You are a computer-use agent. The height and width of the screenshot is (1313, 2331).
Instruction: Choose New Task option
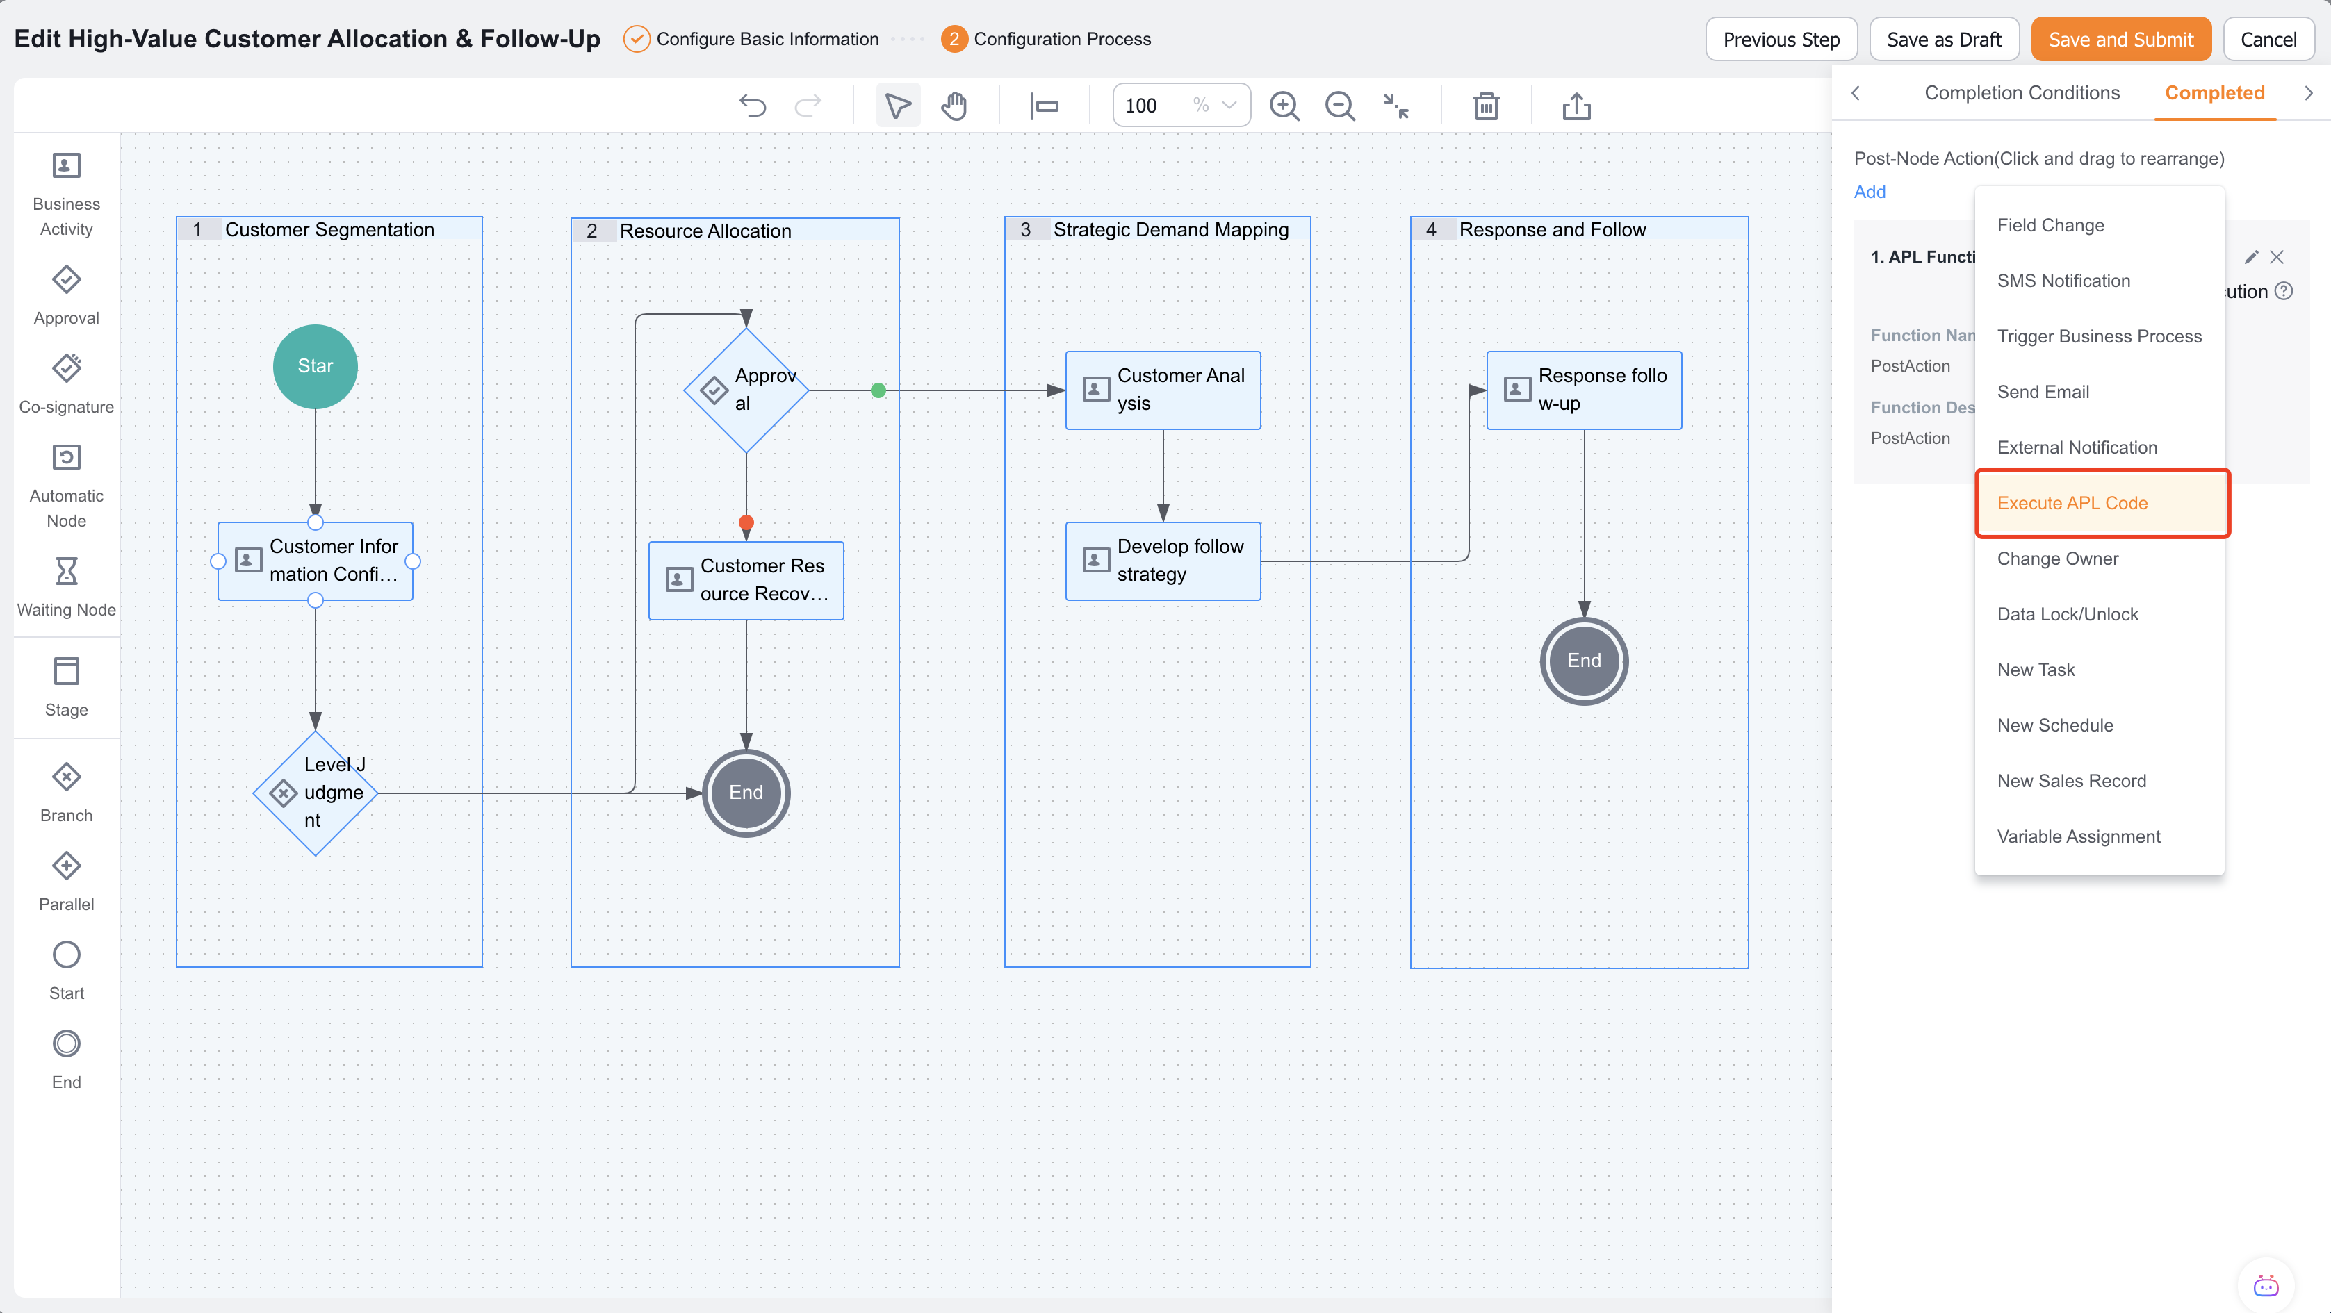tap(2100, 670)
